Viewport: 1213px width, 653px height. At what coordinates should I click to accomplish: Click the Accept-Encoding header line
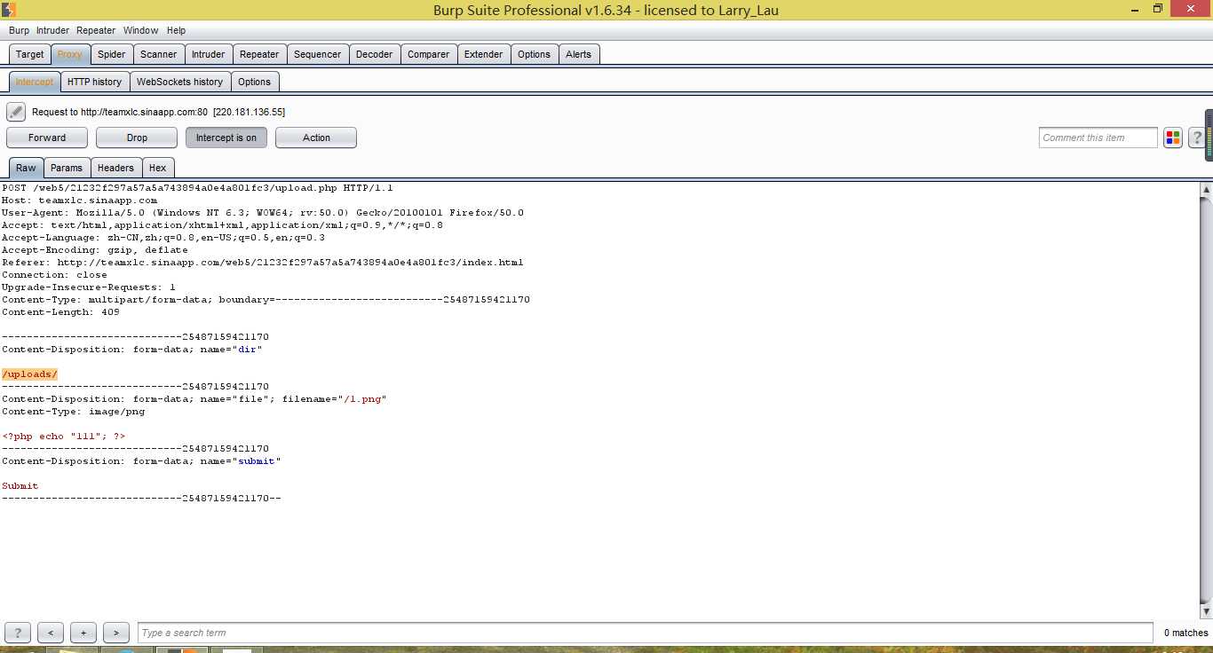coord(95,250)
